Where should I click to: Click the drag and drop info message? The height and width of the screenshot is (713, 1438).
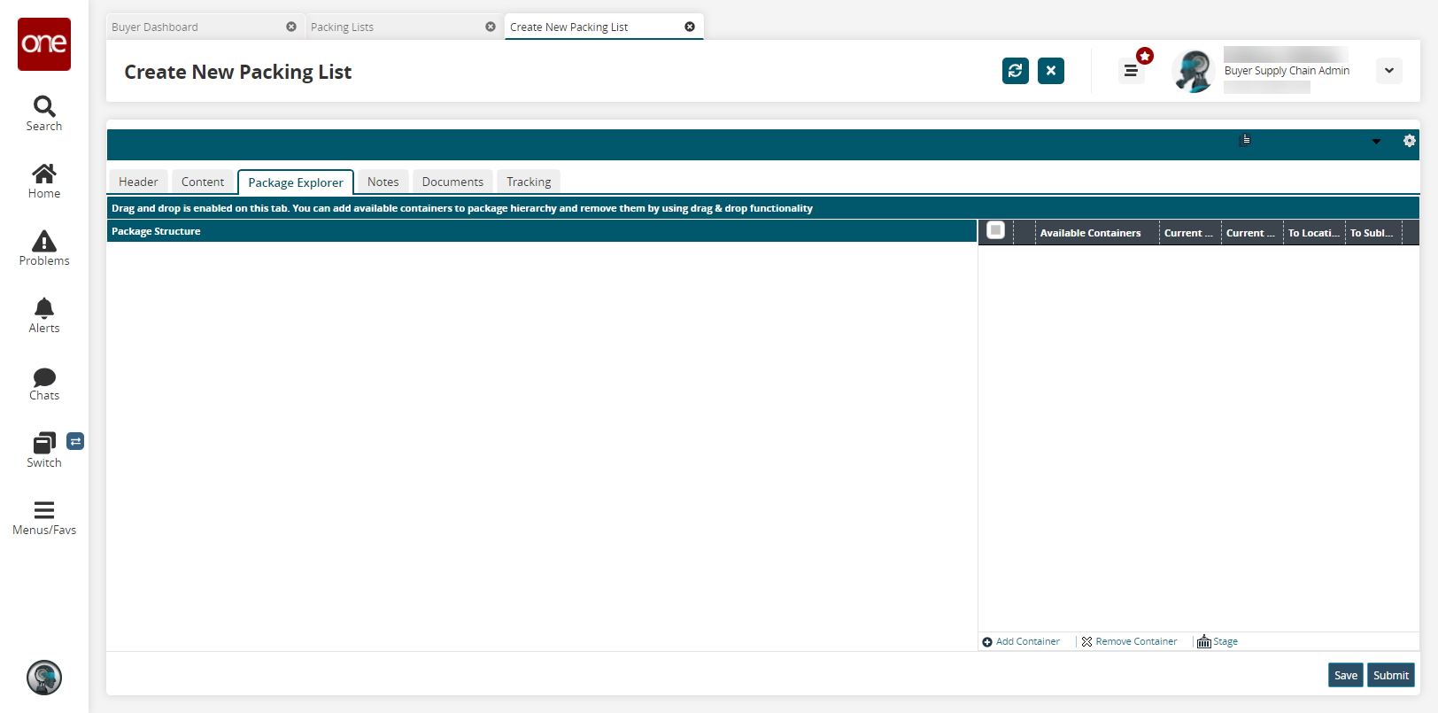(x=462, y=208)
